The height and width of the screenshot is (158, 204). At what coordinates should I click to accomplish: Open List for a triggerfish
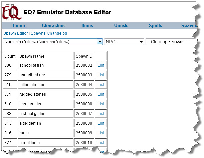[x=101, y=123]
